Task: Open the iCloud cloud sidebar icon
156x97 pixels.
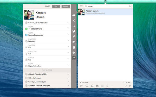Action: coord(74,15)
